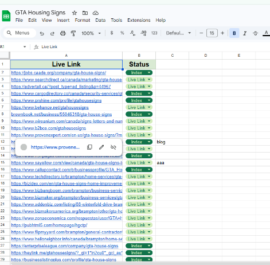Viewport: 270px width, 265px height.
Task: Open the Index status dropdown in row 12
Action: [139, 142]
